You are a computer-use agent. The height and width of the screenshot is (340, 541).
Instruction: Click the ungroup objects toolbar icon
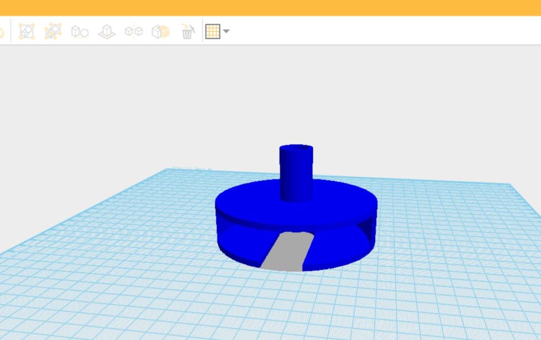click(53, 31)
